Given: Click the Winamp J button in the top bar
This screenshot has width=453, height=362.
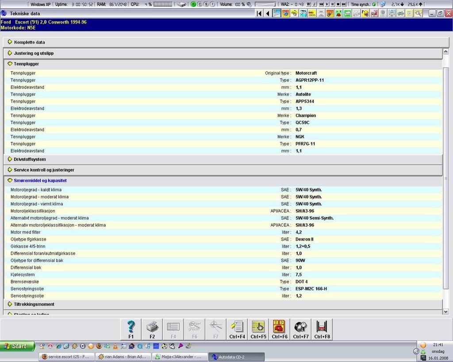Looking at the screenshot, I should [x=314, y=4].
